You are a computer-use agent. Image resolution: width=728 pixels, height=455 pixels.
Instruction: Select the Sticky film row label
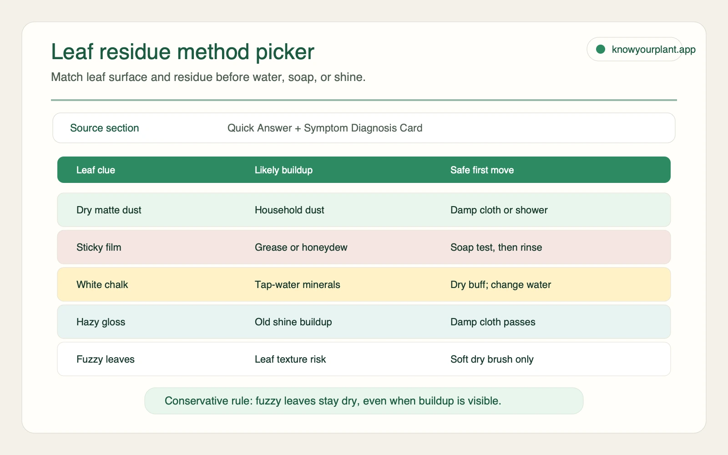[x=99, y=248]
